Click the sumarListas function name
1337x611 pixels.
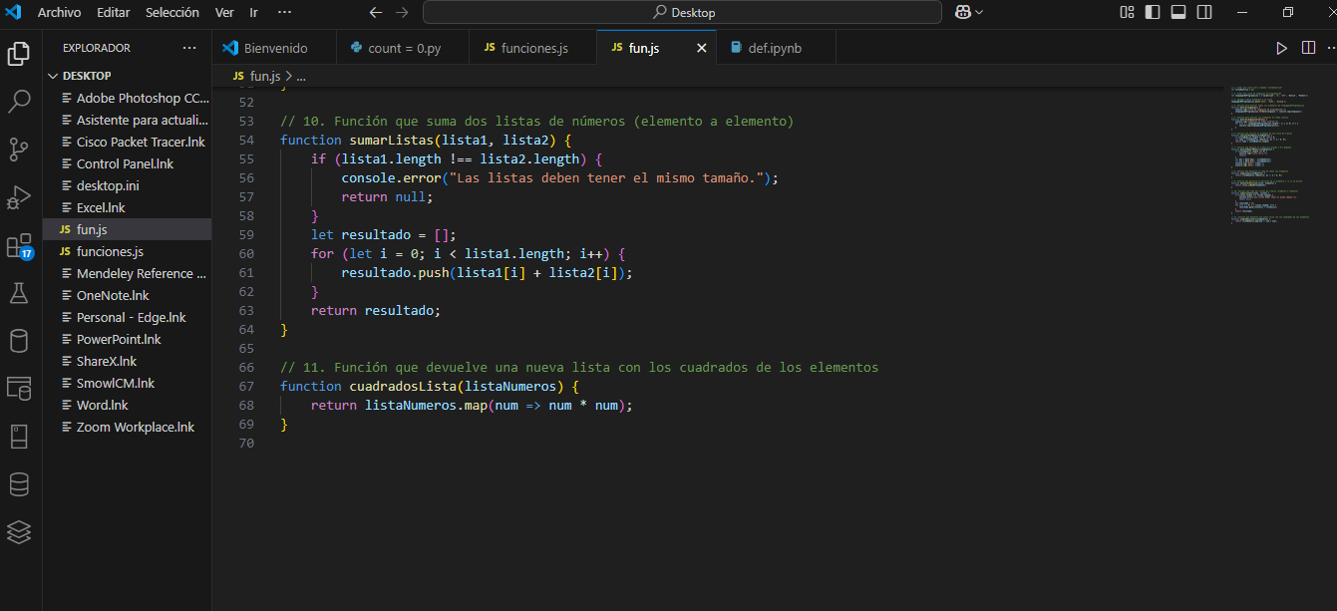391,140
